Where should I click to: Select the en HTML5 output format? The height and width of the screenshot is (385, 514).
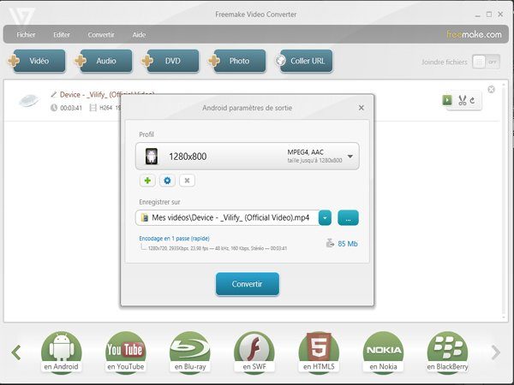tap(319, 352)
